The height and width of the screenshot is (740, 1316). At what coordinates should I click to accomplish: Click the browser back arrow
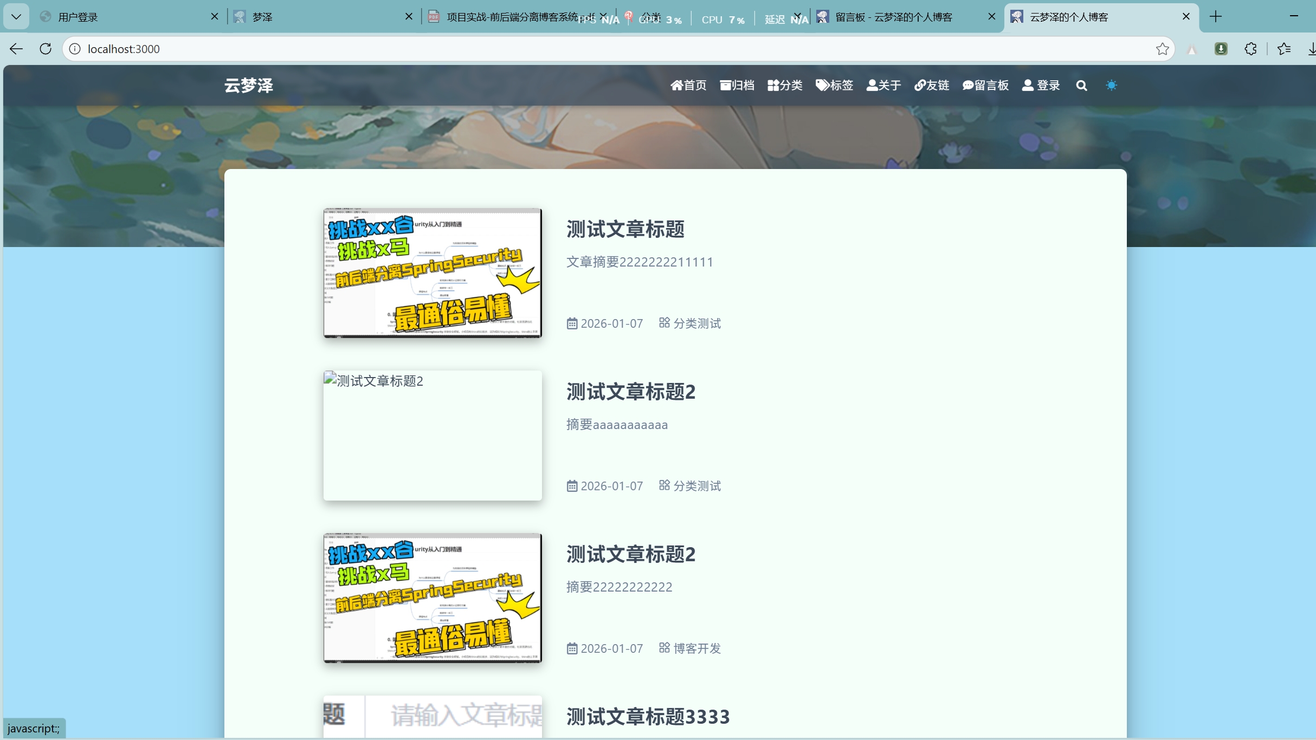click(16, 49)
